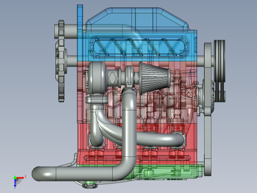Click the green origin ball of the axis triad
This screenshot has height=193, width=257.
coord(15,178)
